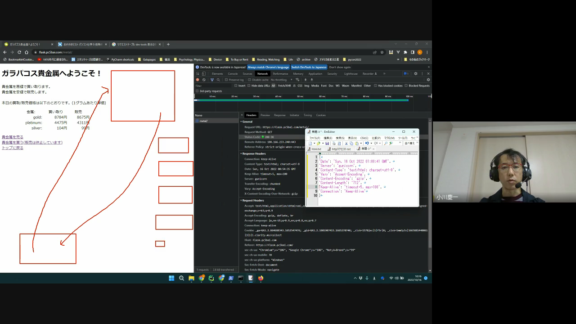Open Firefox from the taskbar
Viewport: 576px width, 324px height.
pyautogui.click(x=261, y=278)
